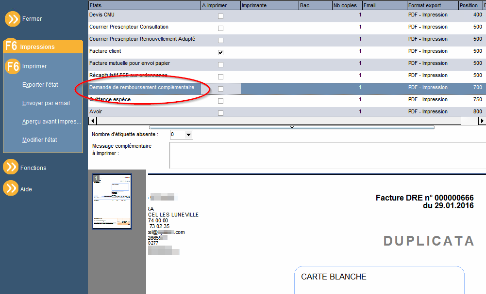The width and height of the screenshot is (486, 294).
Task: Open the Aide double-arrow icon
Action: [11, 188]
